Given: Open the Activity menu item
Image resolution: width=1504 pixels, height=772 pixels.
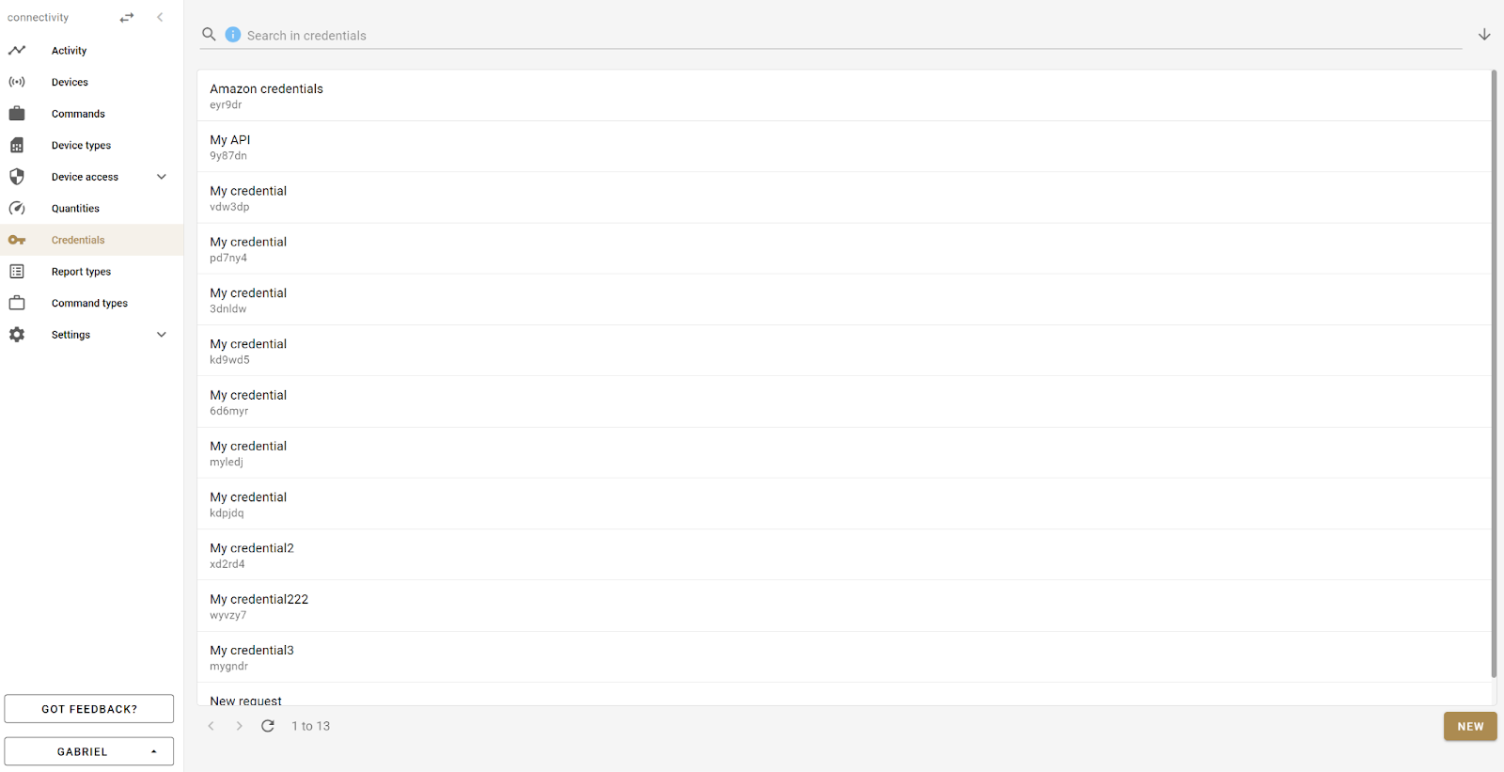Looking at the screenshot, I should tap(69, 51).
